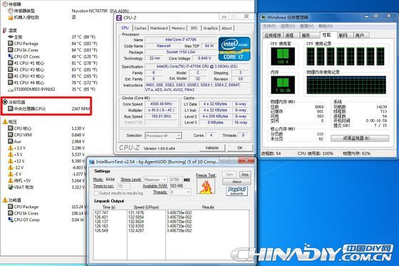Open the 选项(O) menu in Task Manager
Viewport: 399px width, 266px height.
click(x=288, y=26)
